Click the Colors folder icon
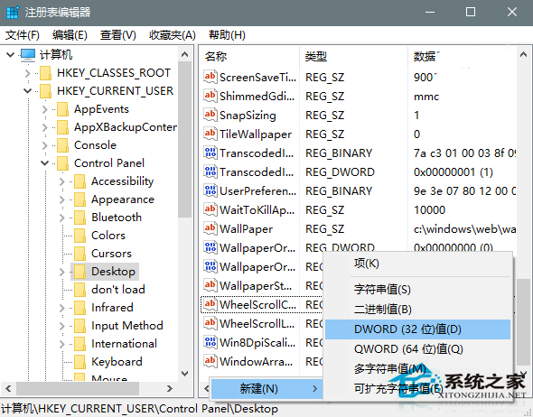This screenshot has width=533, height=417. point(79,236)
